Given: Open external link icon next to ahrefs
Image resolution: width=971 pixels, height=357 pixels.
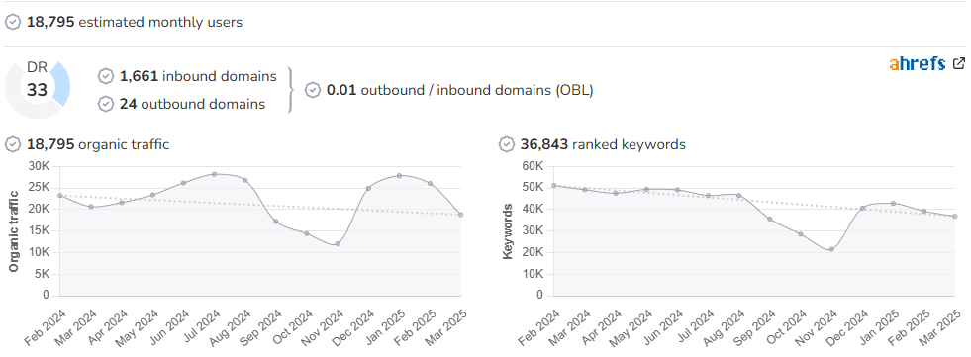Looking at the screenshot, I should pos(959,63).
